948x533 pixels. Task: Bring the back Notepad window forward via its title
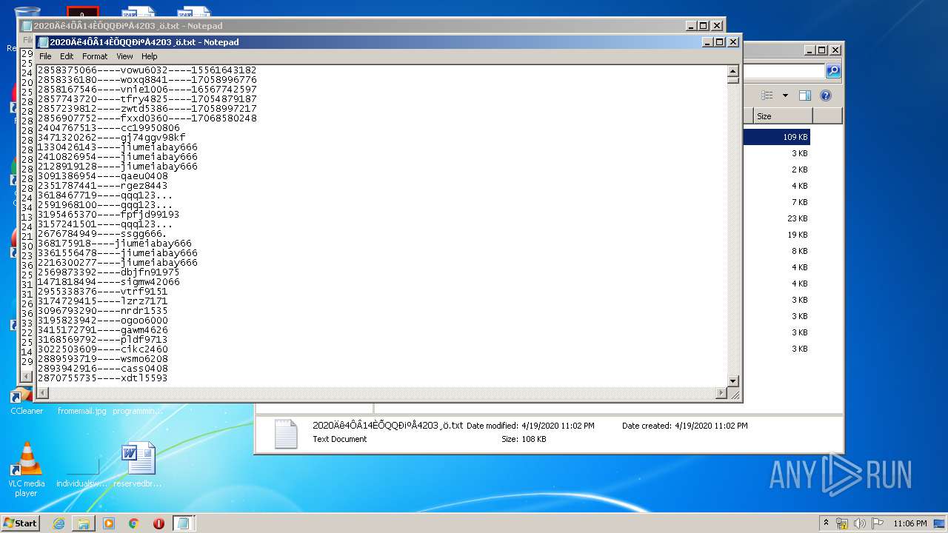(127, 26)
